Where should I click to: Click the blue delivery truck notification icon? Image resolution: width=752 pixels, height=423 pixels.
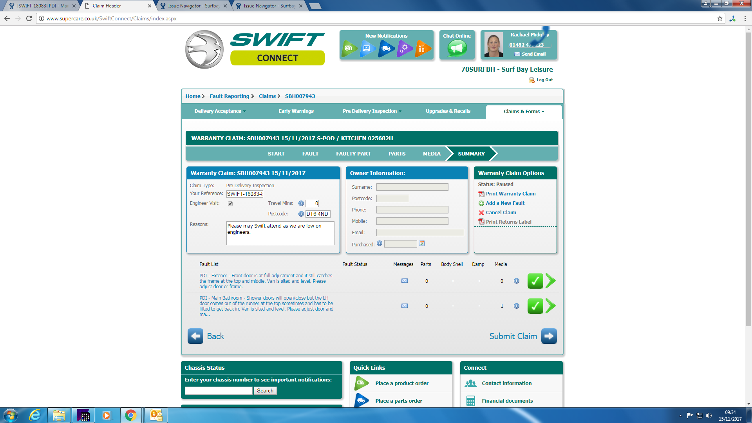[386, 49]
